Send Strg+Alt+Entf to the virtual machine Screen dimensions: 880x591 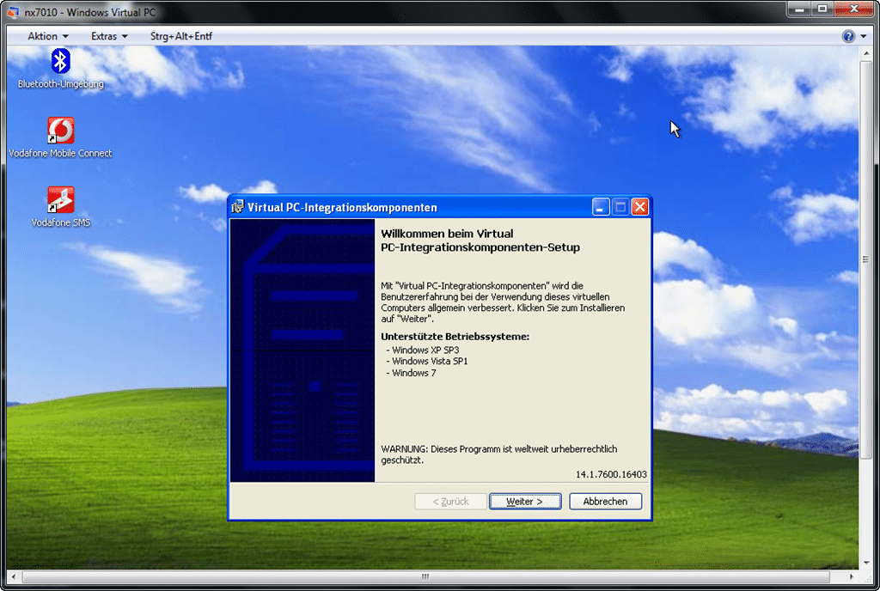tap(181, 36)
